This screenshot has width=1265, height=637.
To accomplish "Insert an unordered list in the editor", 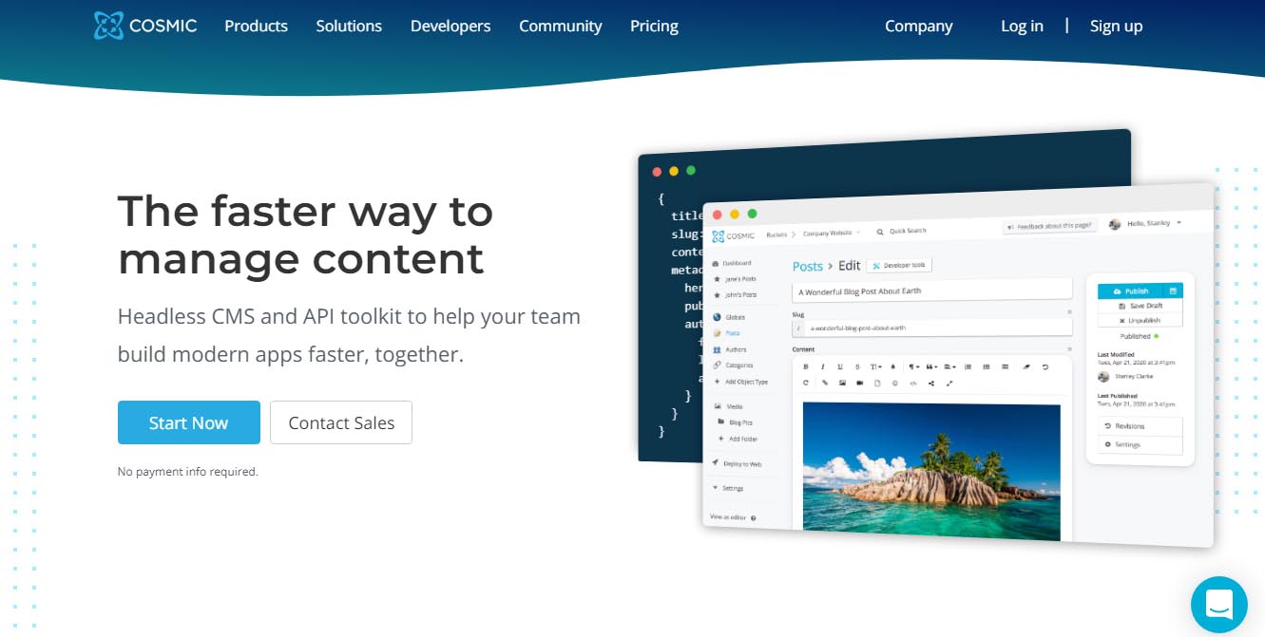I will click(987, 366).
